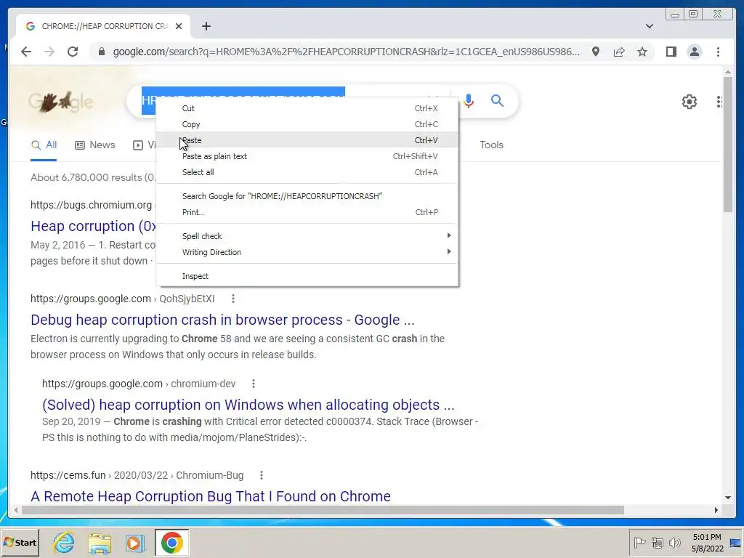The width and height of the screenshot is (744, 558).
Task: Choose Print... from the context menu
Action: (x=307, y=212)
